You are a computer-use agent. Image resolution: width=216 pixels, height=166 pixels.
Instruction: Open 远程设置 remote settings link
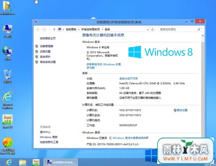coord(45,52)
